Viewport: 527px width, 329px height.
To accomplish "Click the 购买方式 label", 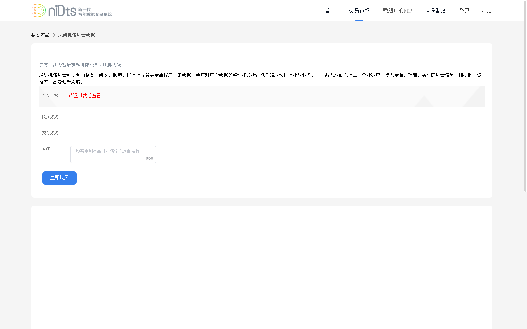I will (50, 117).
